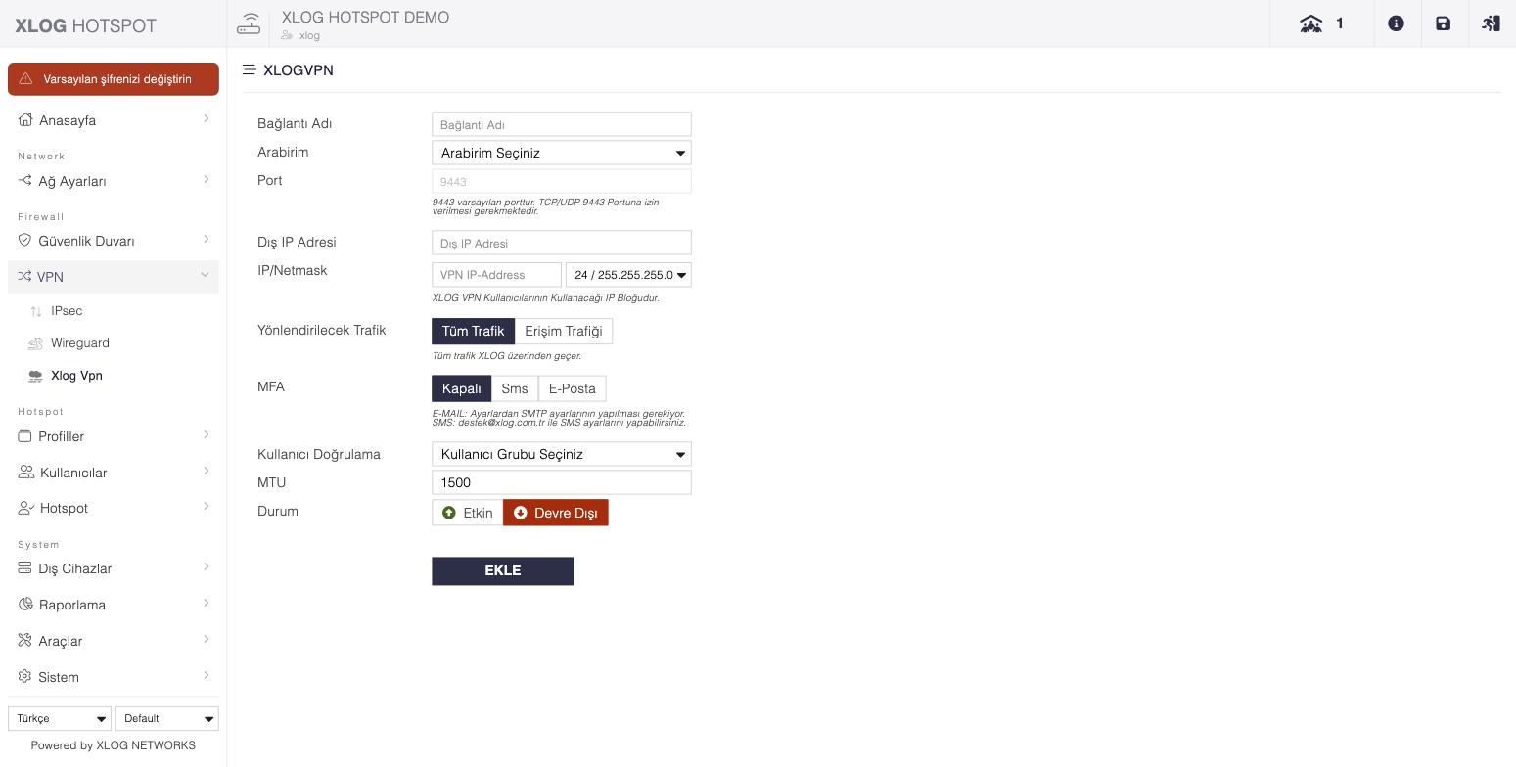This screenshot has height=767, width=1516.
Task: Open the Dış Cihazlar menu
Action: 114,568
